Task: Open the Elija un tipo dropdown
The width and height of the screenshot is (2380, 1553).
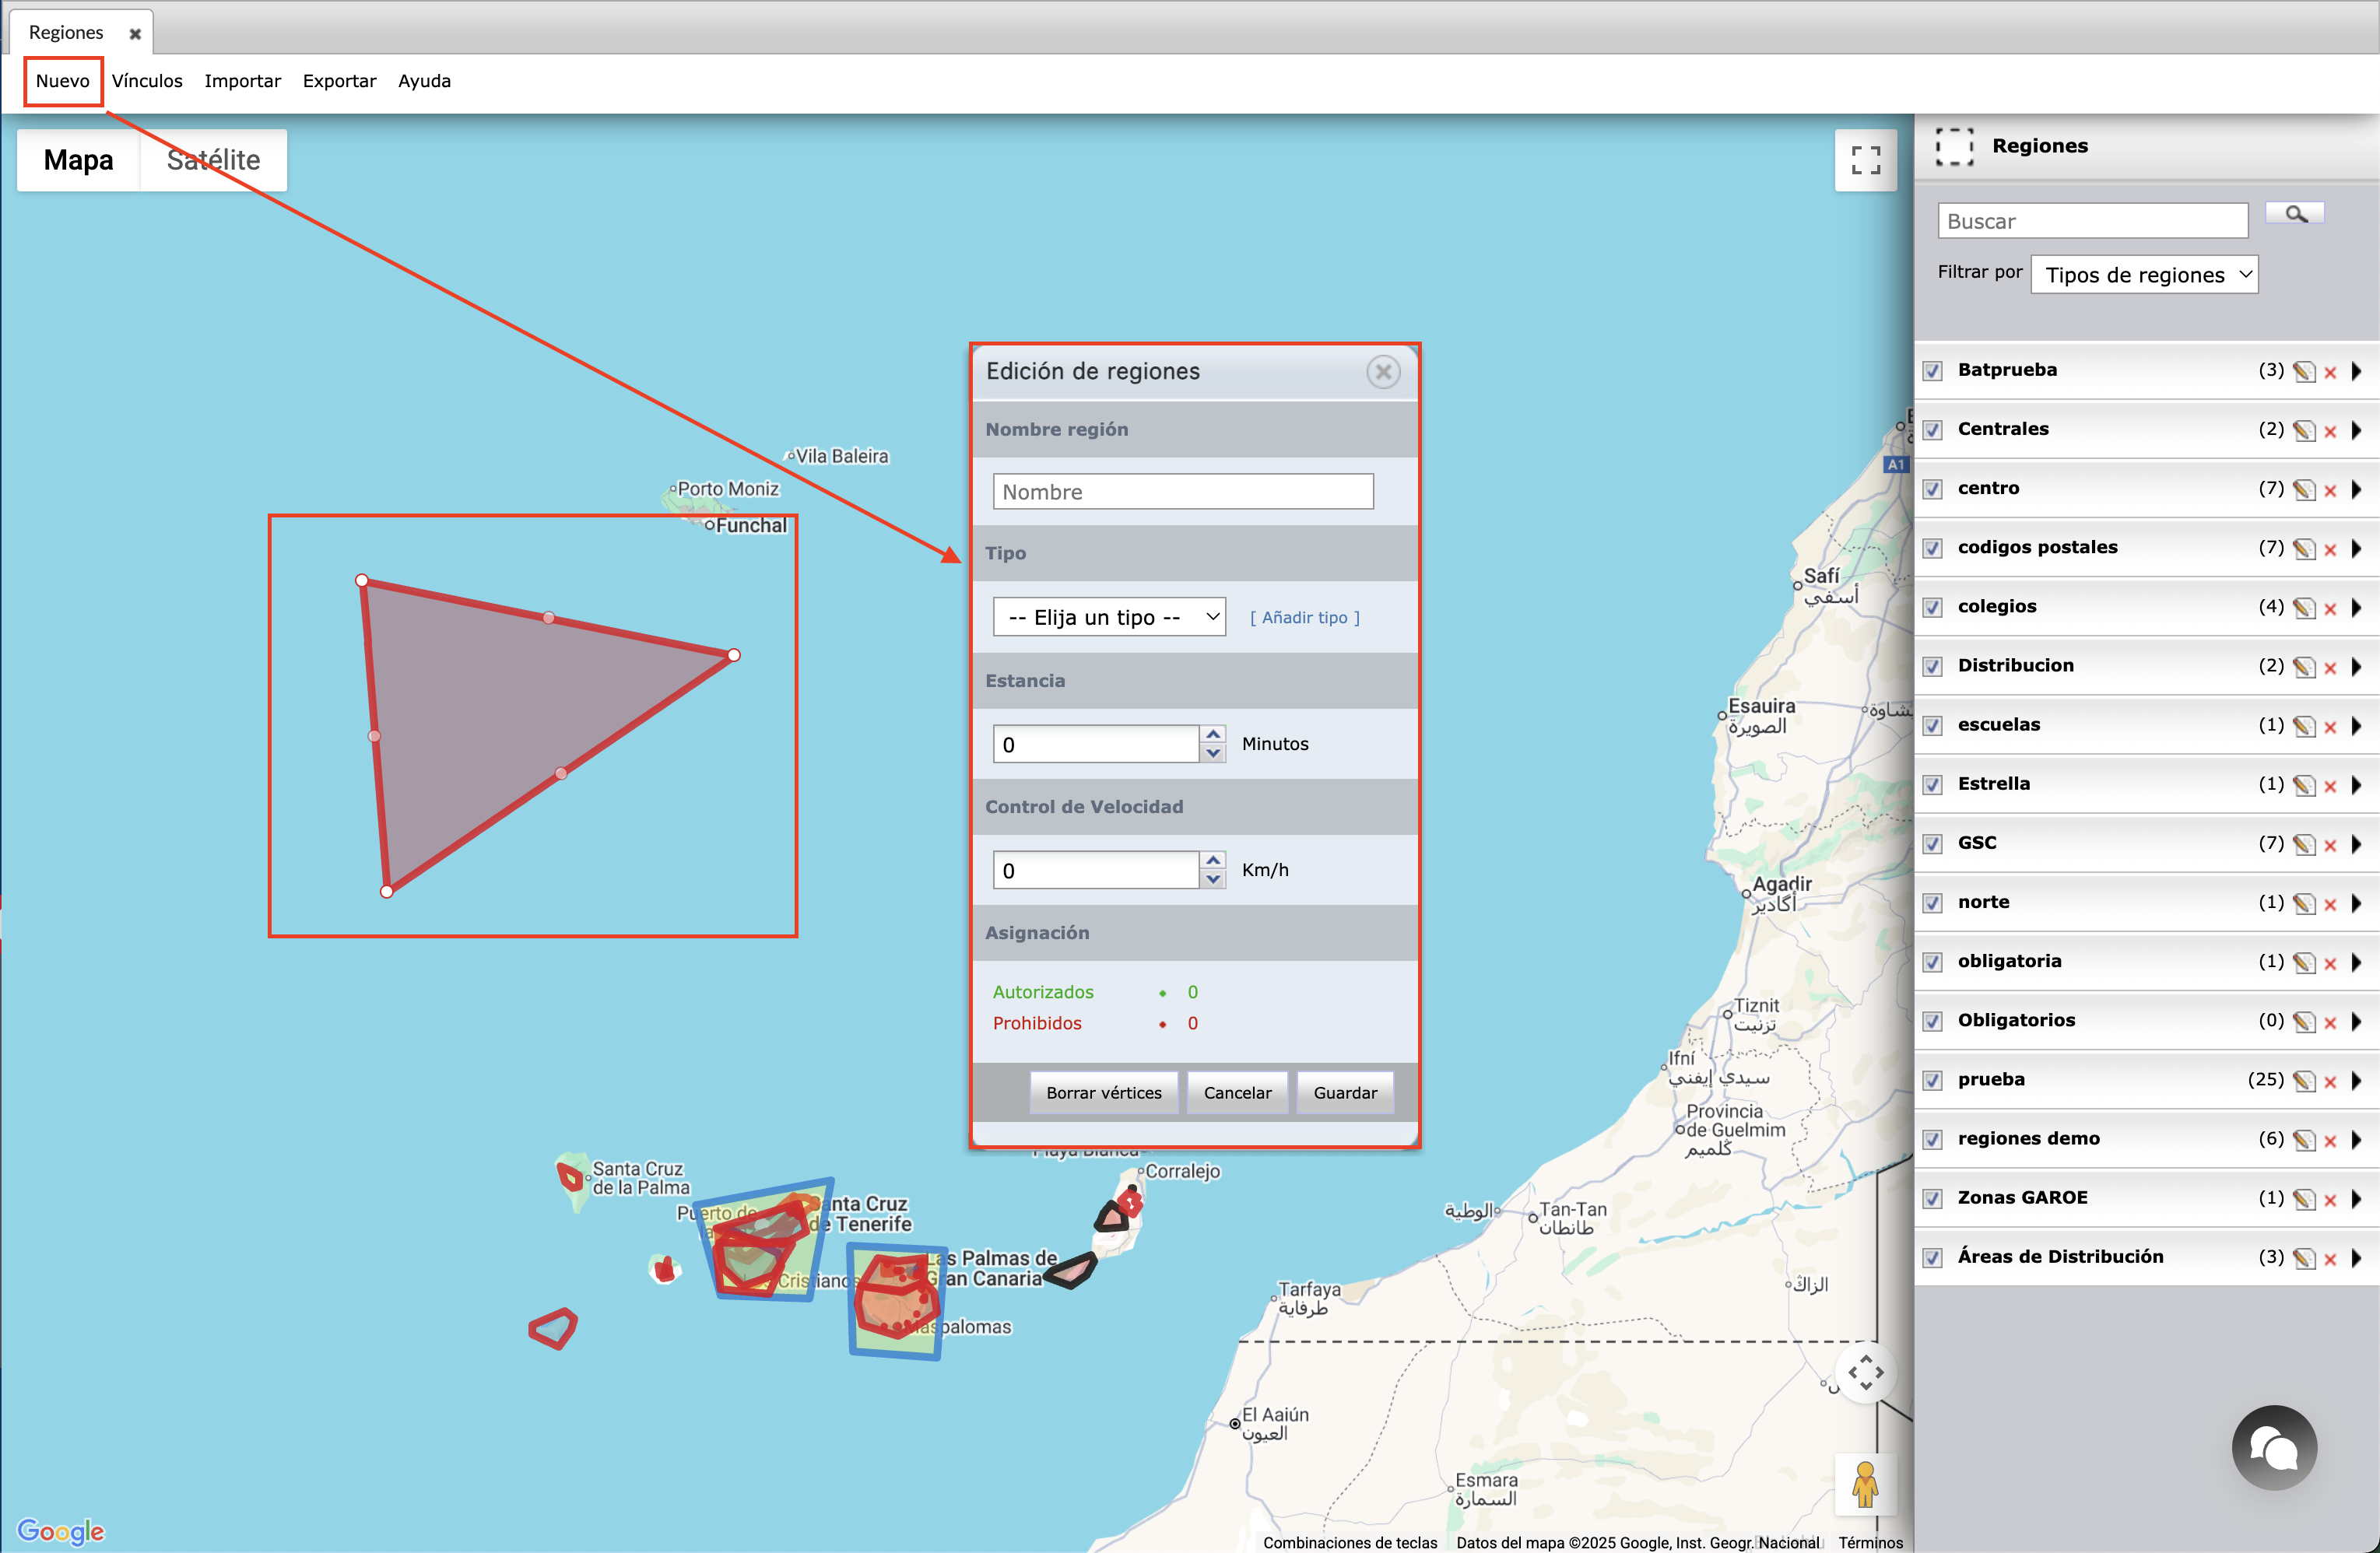Action: [x=1109, y=617]
